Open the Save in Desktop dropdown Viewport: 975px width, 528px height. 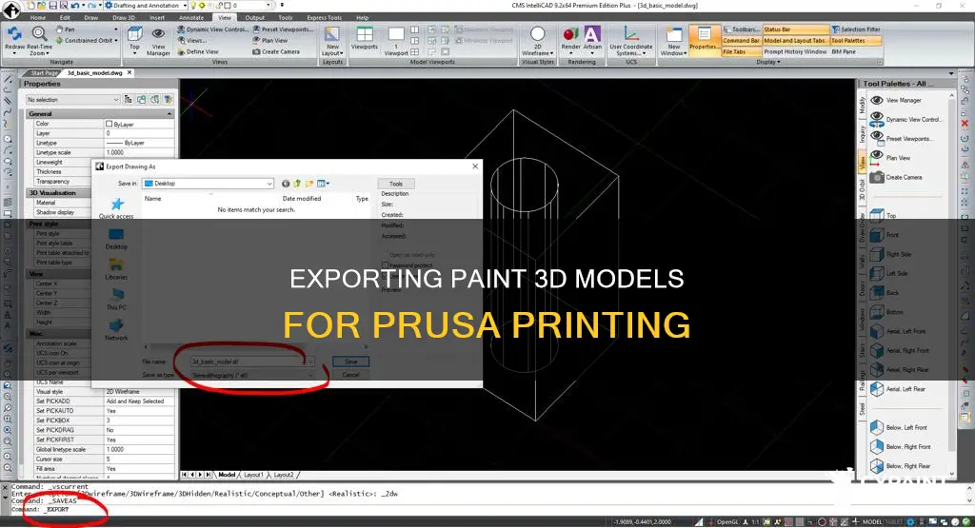click(208, 184)
